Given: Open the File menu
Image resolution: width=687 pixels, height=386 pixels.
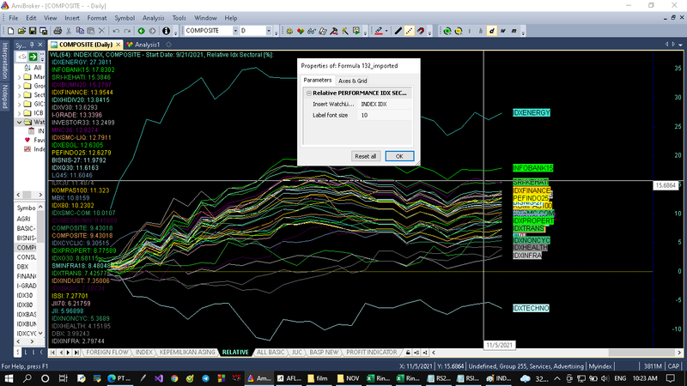Looking at the screenshot, I should click(14, 18).
